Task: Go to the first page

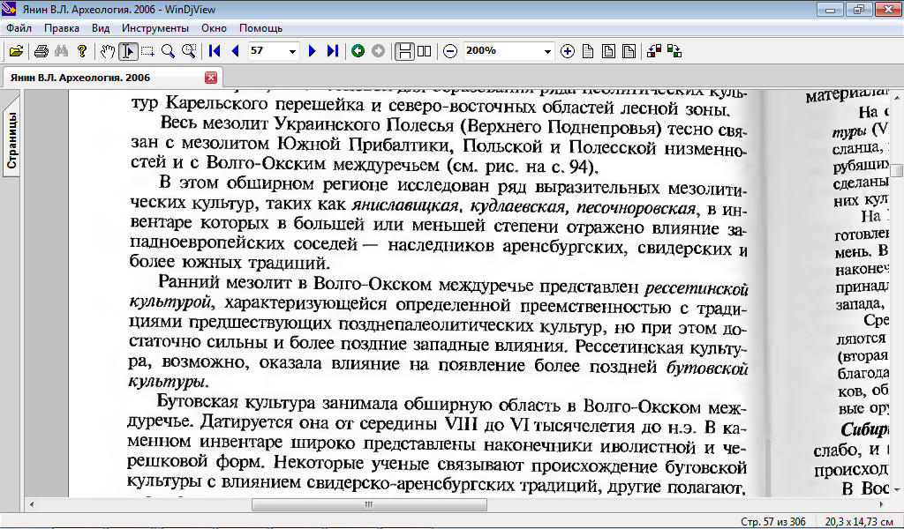Action: tap(215, 51)
